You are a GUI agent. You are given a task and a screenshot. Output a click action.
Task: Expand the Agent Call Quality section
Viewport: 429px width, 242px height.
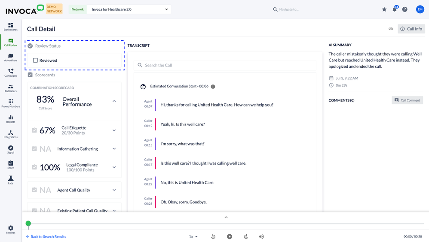(114, 190)
